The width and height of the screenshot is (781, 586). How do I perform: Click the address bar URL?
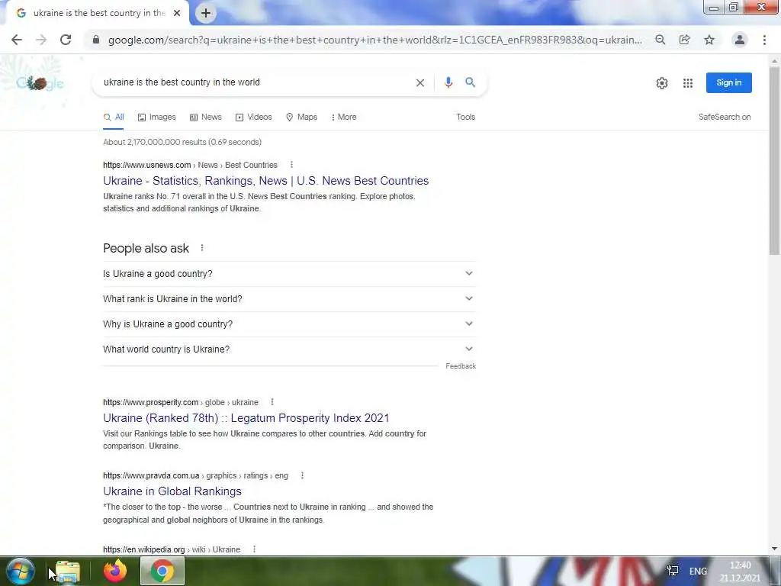(374, 40)
